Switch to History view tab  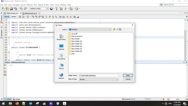(x=14, y=17)
